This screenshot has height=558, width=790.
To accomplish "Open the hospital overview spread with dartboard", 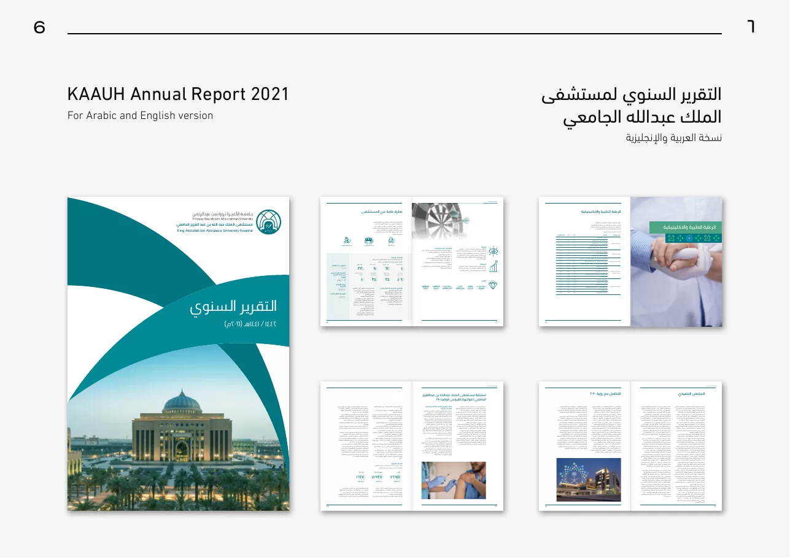I will coord(412,262).
